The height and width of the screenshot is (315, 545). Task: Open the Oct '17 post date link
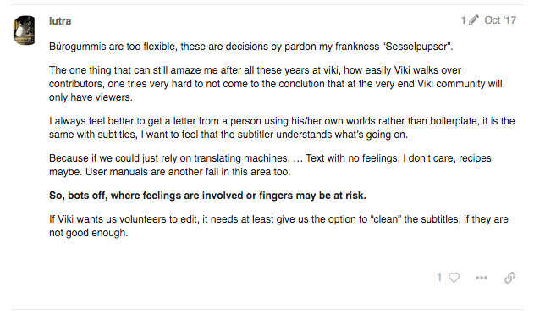coord(500,20)
